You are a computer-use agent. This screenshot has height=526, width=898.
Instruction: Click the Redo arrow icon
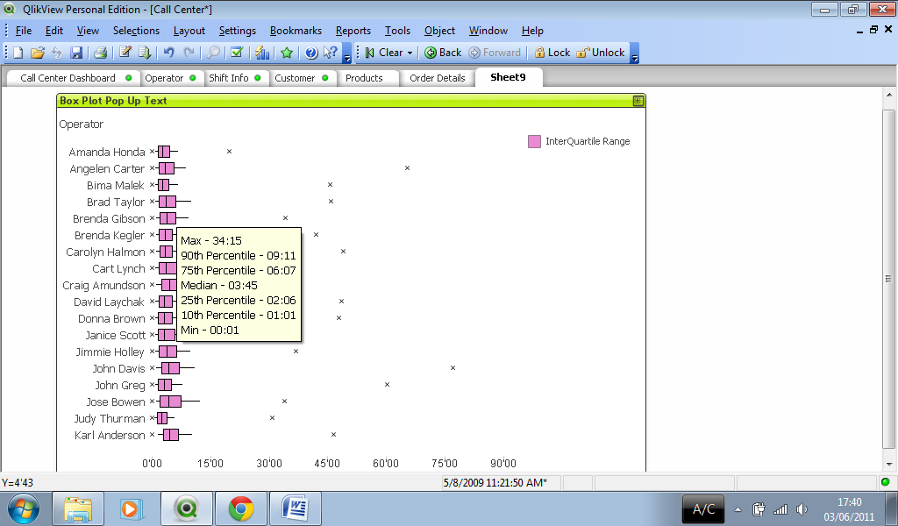coord(189,53)
